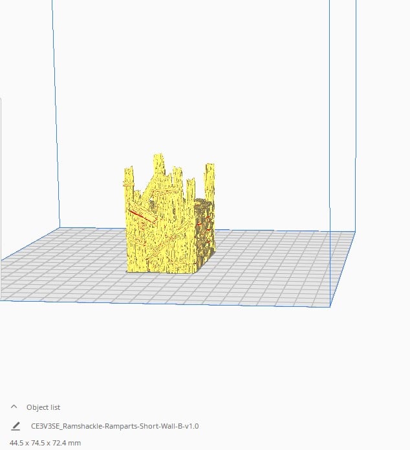This screenshot has width=410, height=450.
Task: Select CE3V3SE_Ramshackle-Ramparts-Short-Wall-B-v1.0 in the object list
Action: click(x=114, y=426)
